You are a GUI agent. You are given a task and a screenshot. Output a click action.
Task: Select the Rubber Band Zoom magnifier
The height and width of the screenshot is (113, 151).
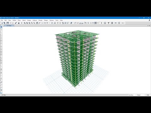pos(25,23)
